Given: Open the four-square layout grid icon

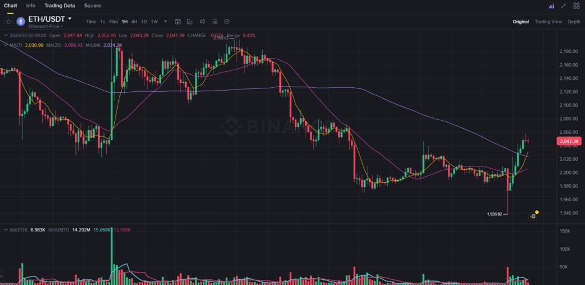Looking at the screenshot, I should 576,6.
